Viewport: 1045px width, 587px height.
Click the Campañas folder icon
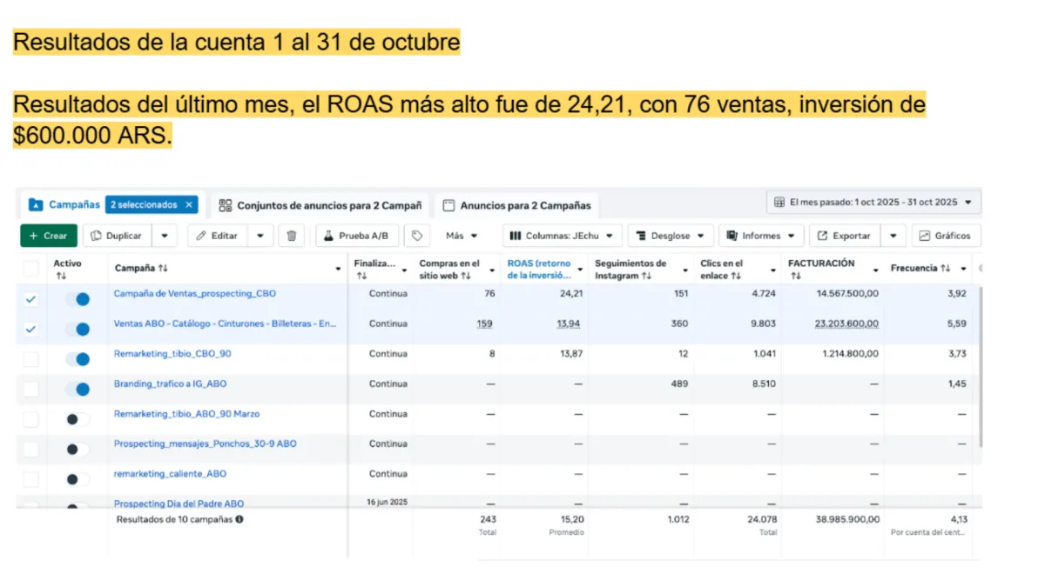[36, 205]
